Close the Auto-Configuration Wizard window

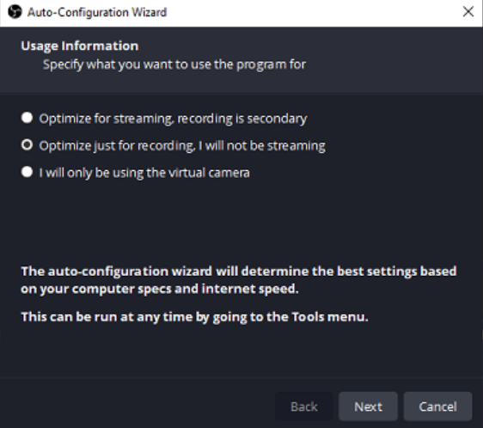point(468,12)
